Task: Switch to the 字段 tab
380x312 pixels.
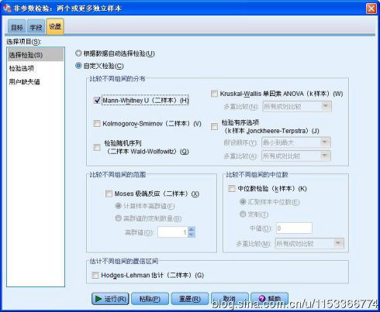Action: click(x=36, y=27)
